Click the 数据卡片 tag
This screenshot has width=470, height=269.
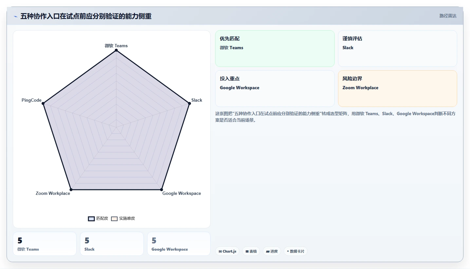pos(295,251)
